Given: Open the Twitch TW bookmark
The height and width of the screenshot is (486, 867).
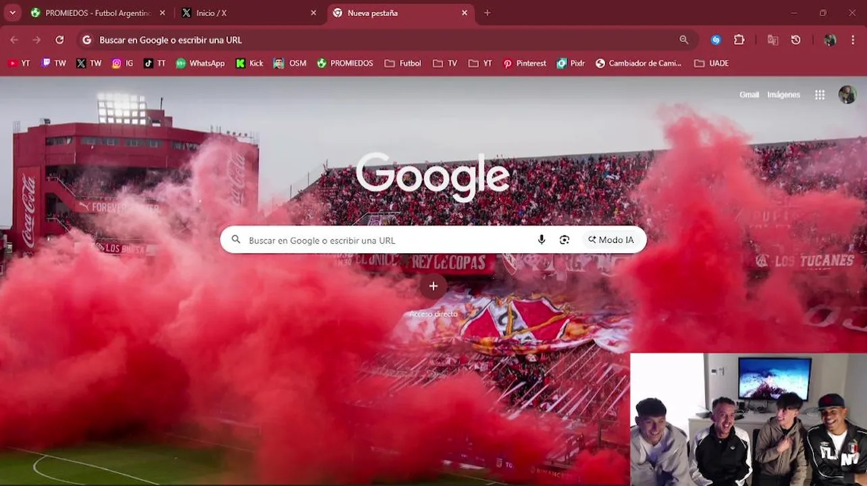Looking at the screenshot, I should point(54,63).
